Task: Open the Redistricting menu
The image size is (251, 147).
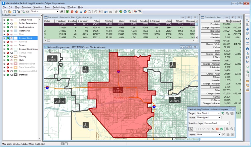Action: (59, 7)
